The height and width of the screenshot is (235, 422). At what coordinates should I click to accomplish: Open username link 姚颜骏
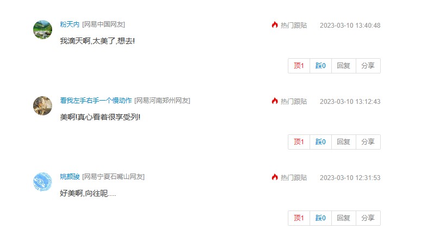click(x=70, y=177)
